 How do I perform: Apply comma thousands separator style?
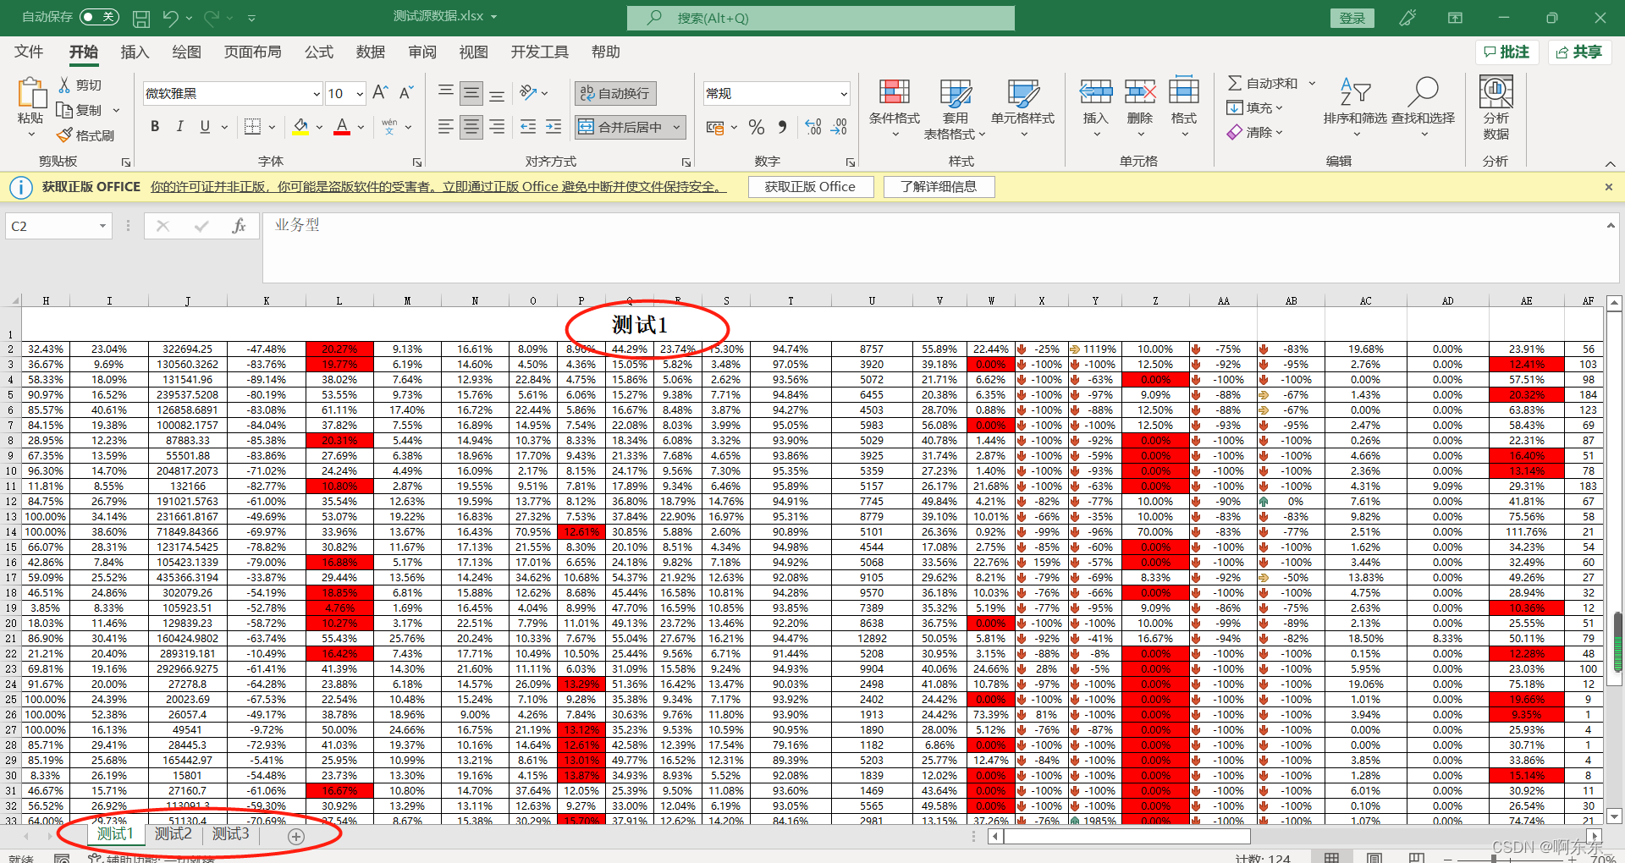click(783, 128)
